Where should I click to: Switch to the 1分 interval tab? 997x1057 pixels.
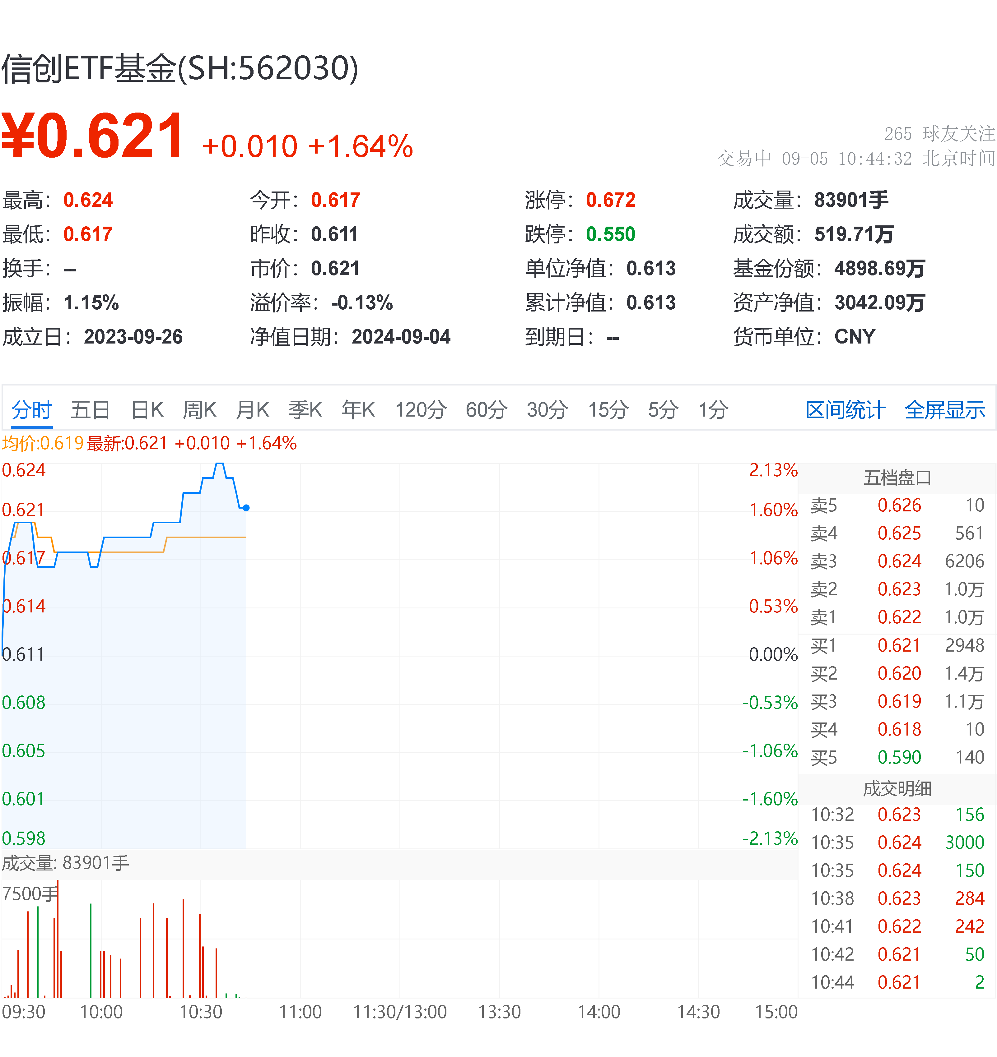coord(713,410)
